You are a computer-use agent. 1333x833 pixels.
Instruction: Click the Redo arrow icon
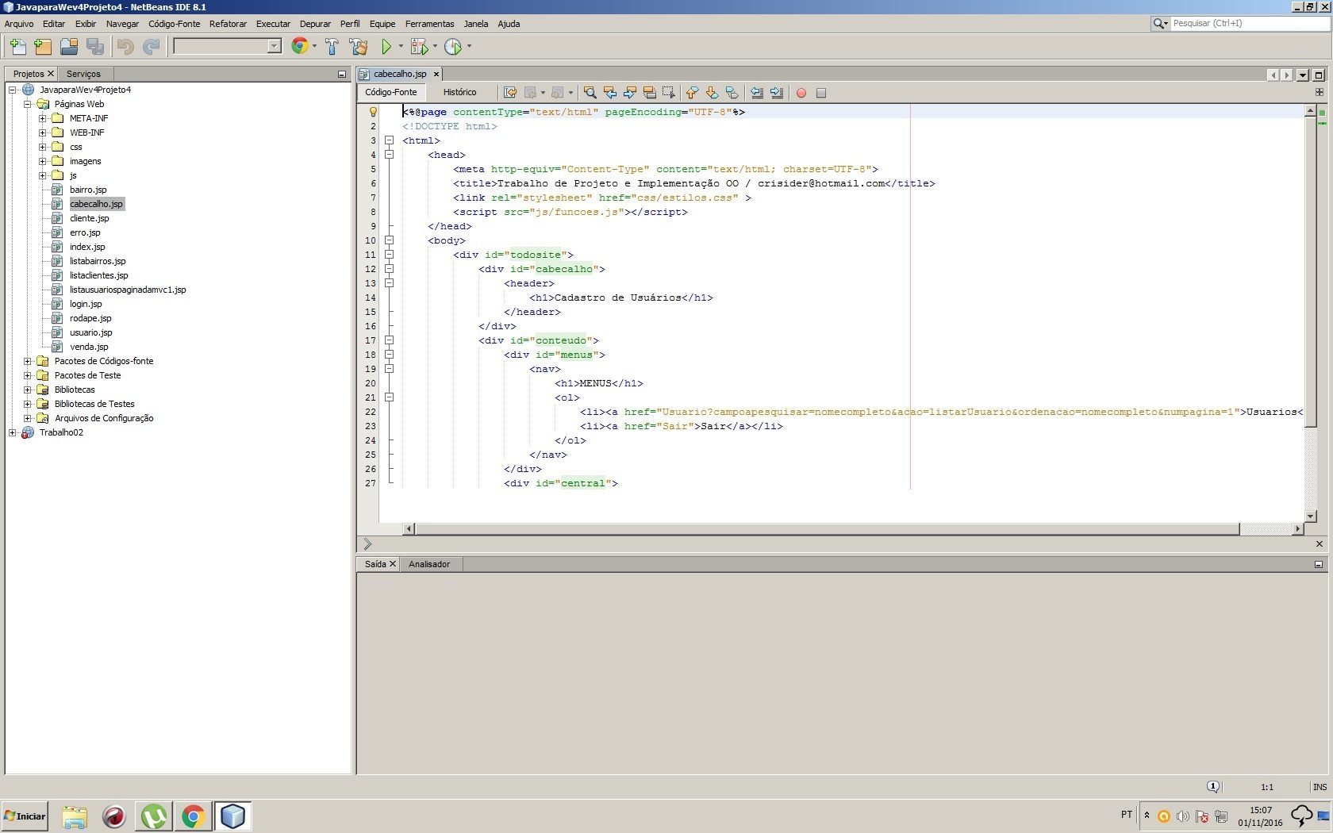[151, 47]
